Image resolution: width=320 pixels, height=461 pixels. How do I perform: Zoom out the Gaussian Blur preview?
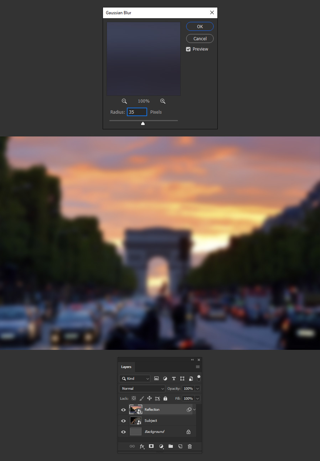click(x=124, y=101)
